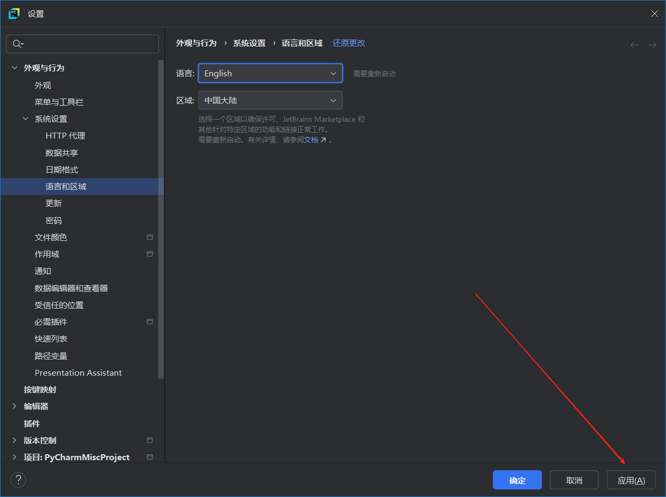Viewport: 666px width, 497px height.
Task: Open the 区域 dropdown showing 中国大陆
Action: 270,100
